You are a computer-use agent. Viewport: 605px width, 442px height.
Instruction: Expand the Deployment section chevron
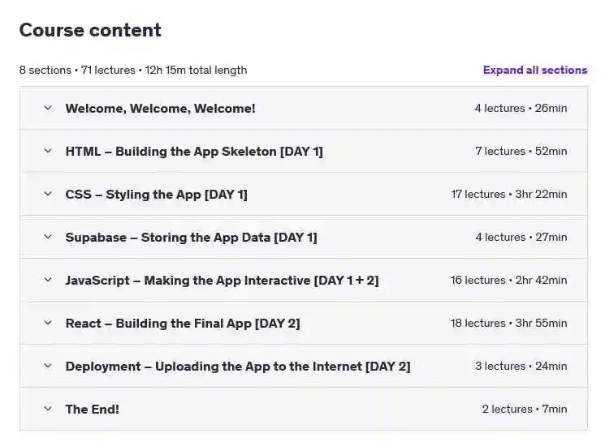coord(48,366)
